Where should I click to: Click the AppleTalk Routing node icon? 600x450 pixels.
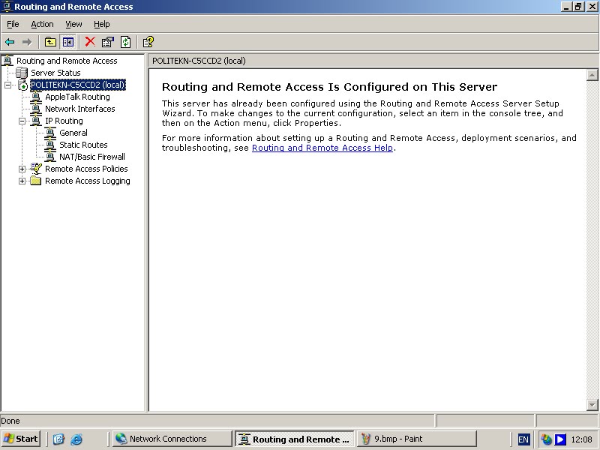35,97
